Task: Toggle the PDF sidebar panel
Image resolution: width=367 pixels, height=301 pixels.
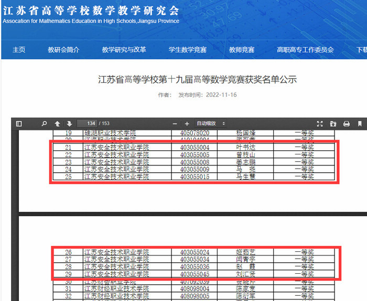Action: tap(19, 124)
